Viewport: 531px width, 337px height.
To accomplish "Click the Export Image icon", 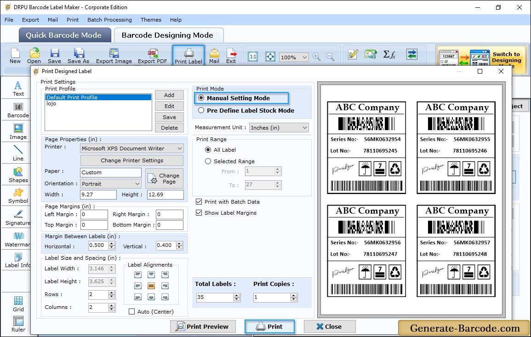I will pyautogui.click(x=114, y=56).
